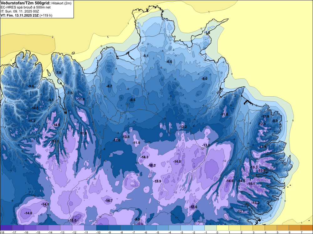Select the -12.6 temperature reading
This screenshot has width=313, height=234.
coord(116,140)
